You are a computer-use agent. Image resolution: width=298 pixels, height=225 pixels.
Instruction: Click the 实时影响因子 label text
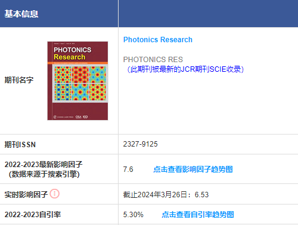point(26,195)
